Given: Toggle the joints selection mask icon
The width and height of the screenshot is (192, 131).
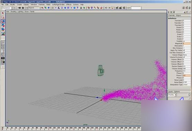Looking at the screenshot, I should tap(59, 8).
